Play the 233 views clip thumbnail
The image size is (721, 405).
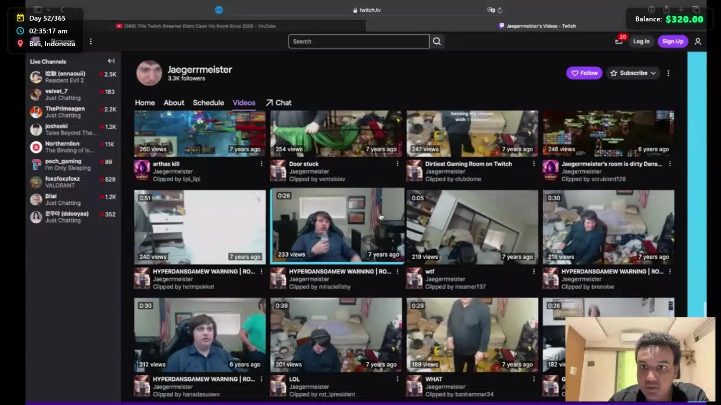[336, 227]
